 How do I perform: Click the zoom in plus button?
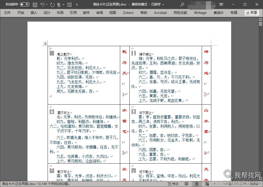coord(245,184)
